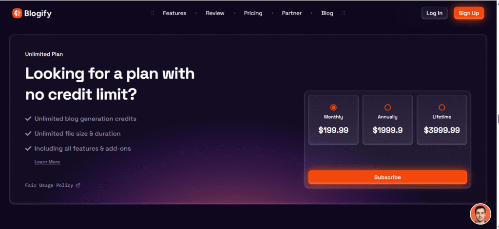Choose the Lifetime plan radio button

[x=441, y=107]
